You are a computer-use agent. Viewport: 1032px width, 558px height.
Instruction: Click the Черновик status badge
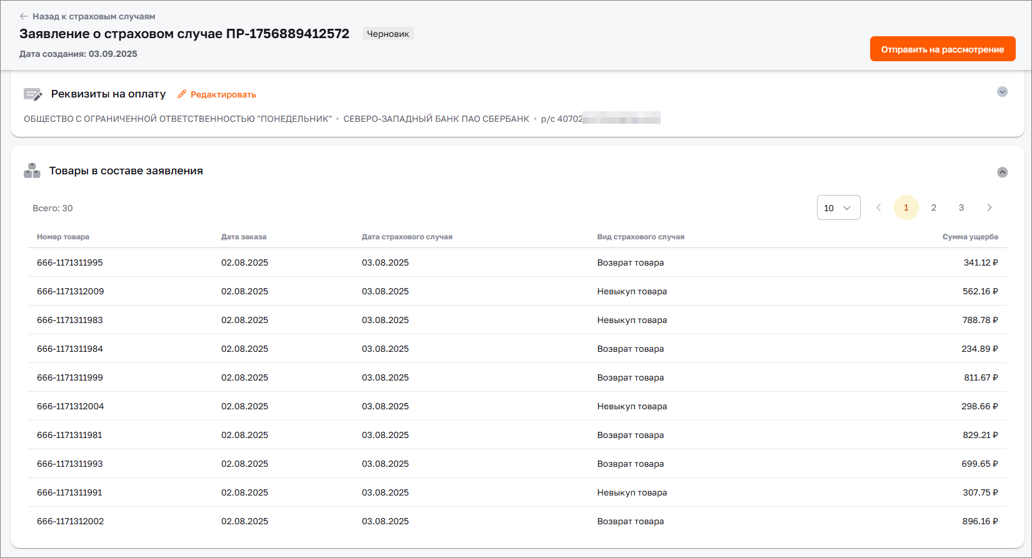[388, 34]
